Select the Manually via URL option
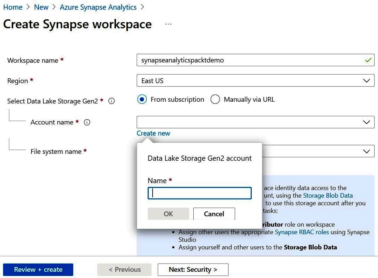The width and height of the screenshot is (378, 278). point(215,99)
